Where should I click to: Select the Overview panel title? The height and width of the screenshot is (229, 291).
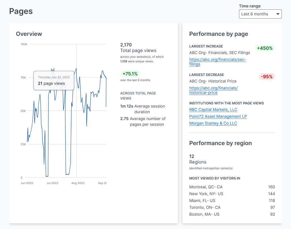point(29,34)
